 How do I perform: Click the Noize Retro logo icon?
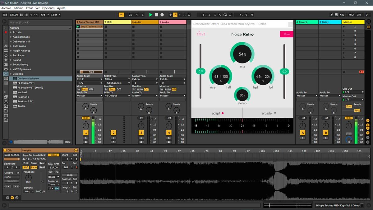click(x=201, y=34)
